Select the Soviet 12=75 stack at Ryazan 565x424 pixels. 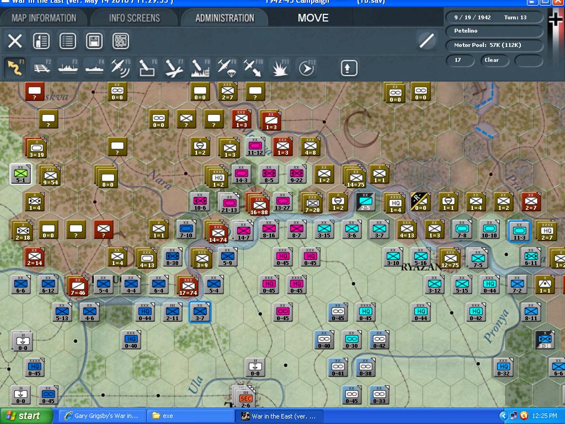click(x=450, y=258)
